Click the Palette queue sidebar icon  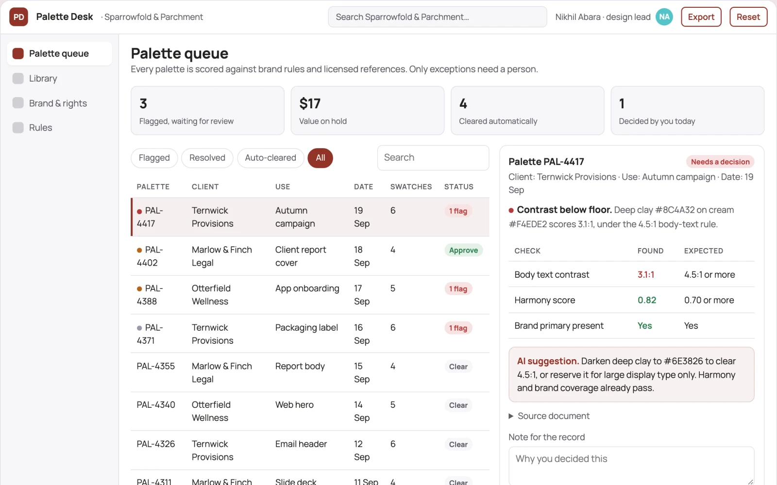(18, 53)
